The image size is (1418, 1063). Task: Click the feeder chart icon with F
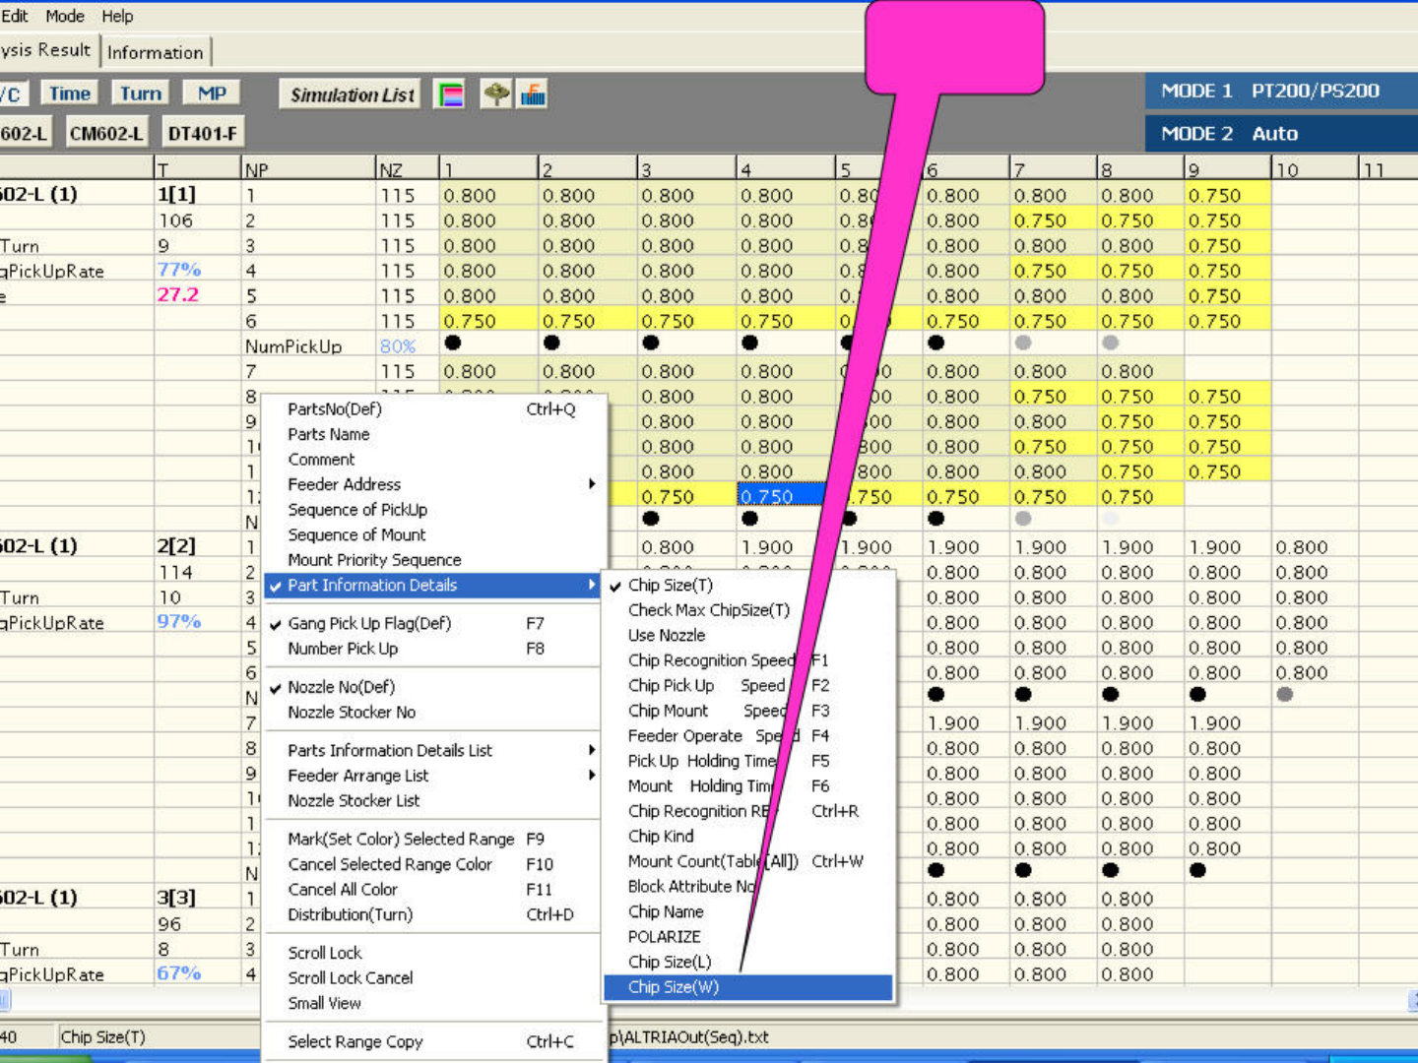pos(533,94)
